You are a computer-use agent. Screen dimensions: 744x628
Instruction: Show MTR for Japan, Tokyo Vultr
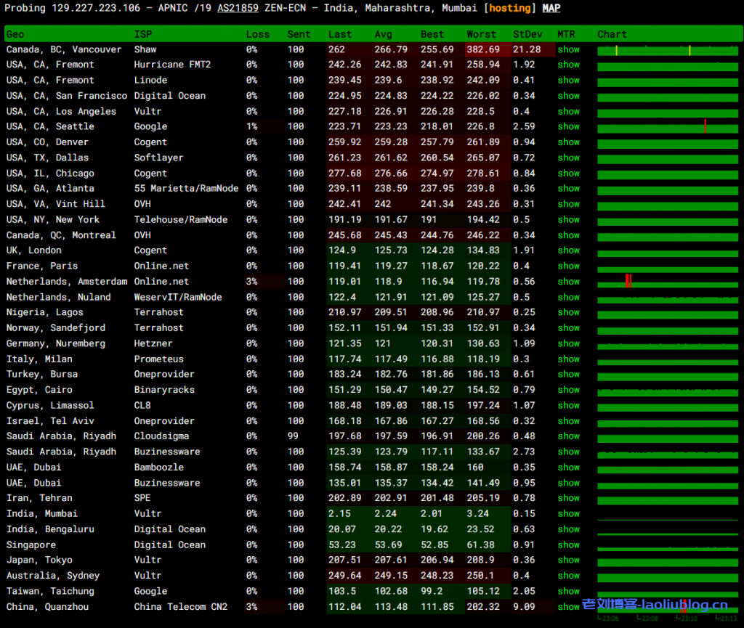pyautogui.click(x=568, y=560)
